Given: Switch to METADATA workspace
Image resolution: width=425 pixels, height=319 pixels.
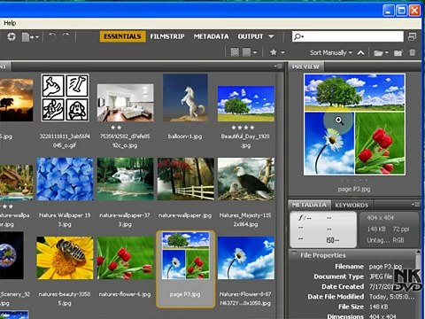Looking at the screenshot, I should (211, 36).
